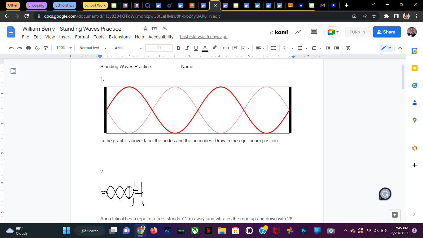Image resolution: width=423 pixels, height=238 pixels.
Task: Open Google Keep from the side panel
Action: (x=415, y=68)
